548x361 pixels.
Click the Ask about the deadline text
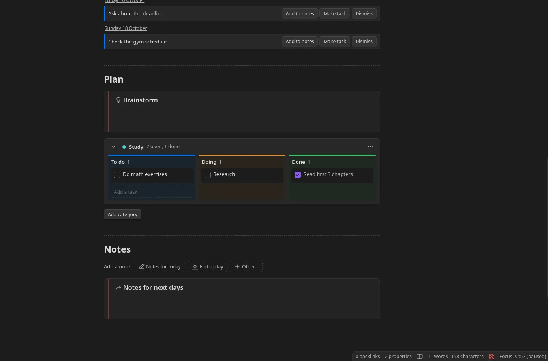[x=136, y=13]
